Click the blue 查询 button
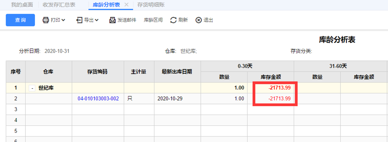This screenshot has width=388, height=142. tap(20, 20)
